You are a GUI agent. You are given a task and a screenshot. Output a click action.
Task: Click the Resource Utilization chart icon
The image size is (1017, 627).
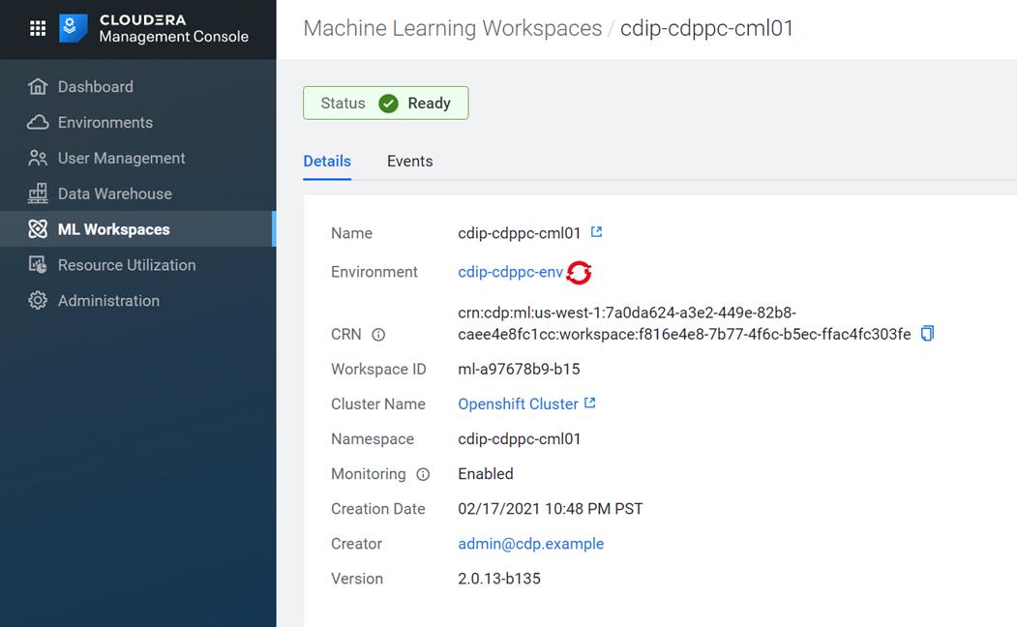pyautogui.click(x=38, y=264)
